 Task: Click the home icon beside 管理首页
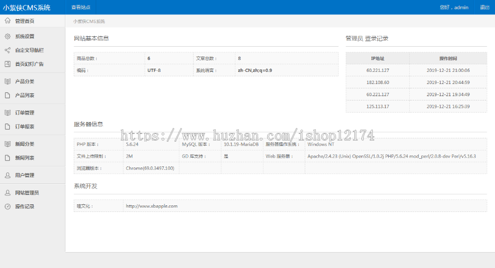(x=8, y=21)
